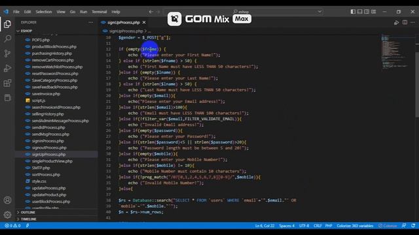Click UTF-8 encoding in status bar

click(304, 226)
